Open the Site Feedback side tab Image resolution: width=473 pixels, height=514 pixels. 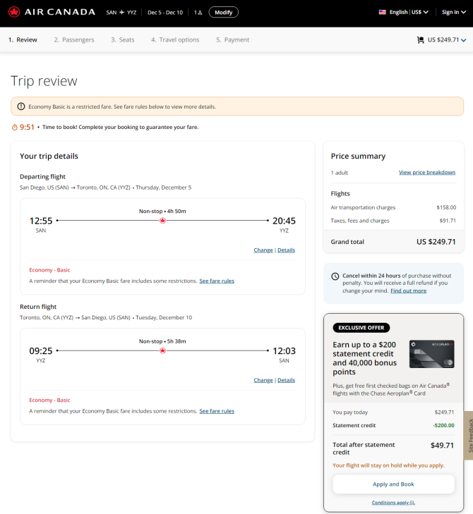click(469, 435)
